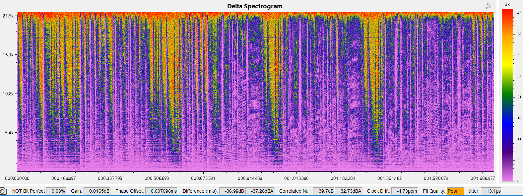523x196 pixels.
Task: Select the -36,99dB difference value
Action: coord(232,191)
